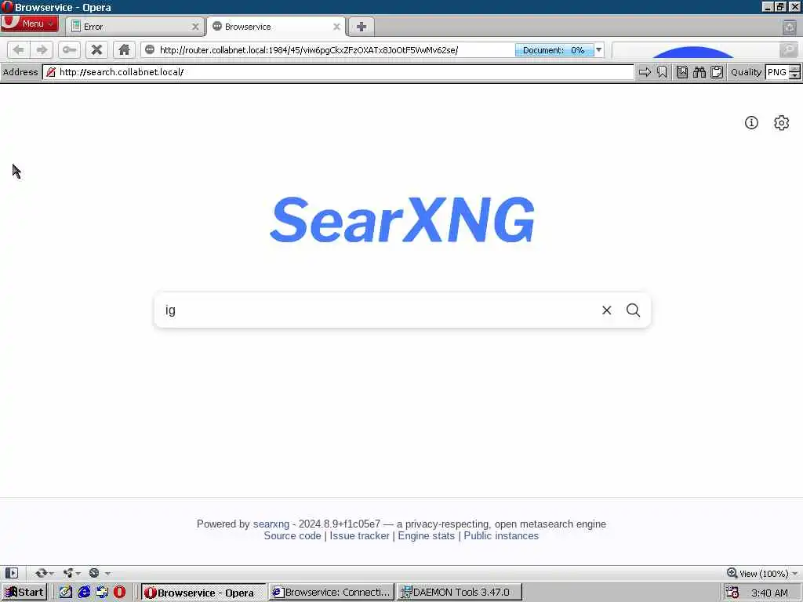This screenshot has width=803, height=602.
Task: Toggle the Opera panel sidebar button
Action: [x=11, y=573]
